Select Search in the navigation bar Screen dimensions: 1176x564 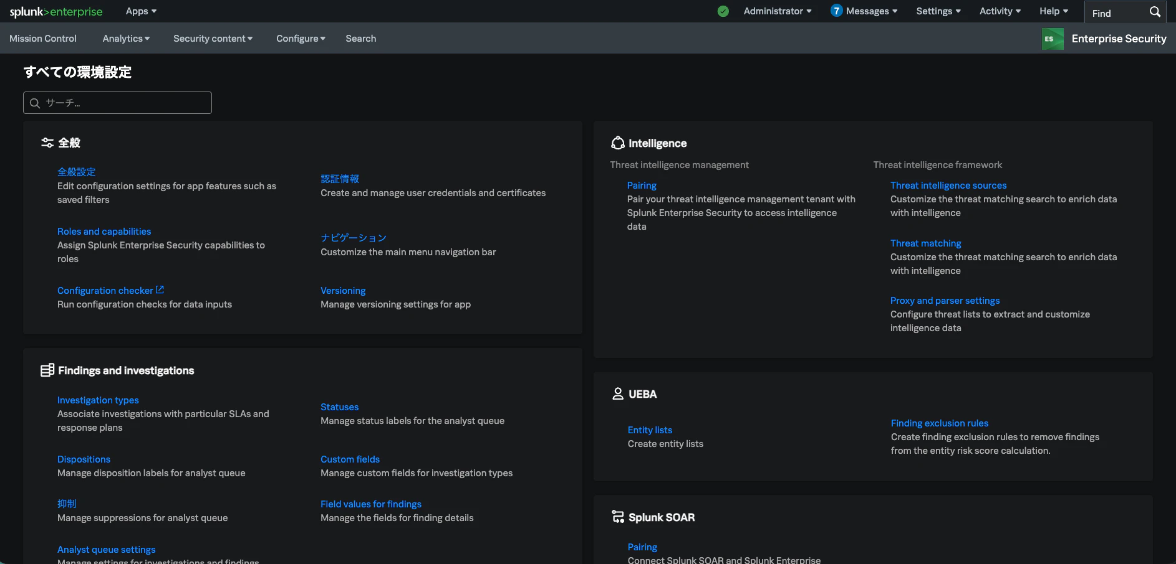(361, 39)
